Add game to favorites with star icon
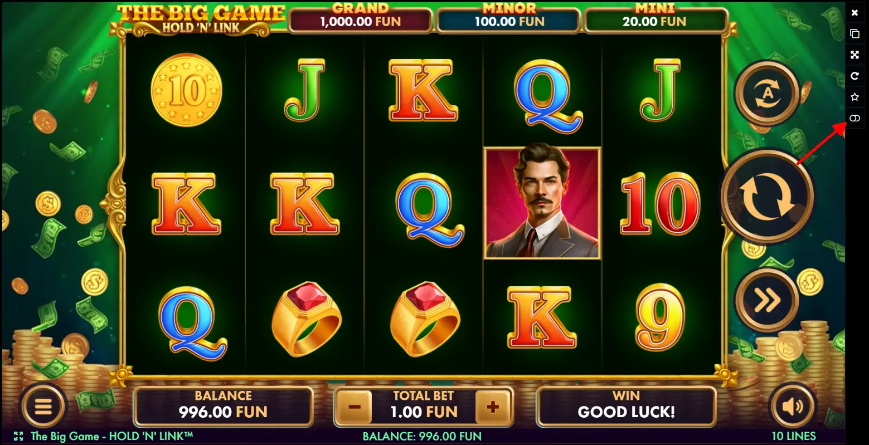 [x=855, y=97]
